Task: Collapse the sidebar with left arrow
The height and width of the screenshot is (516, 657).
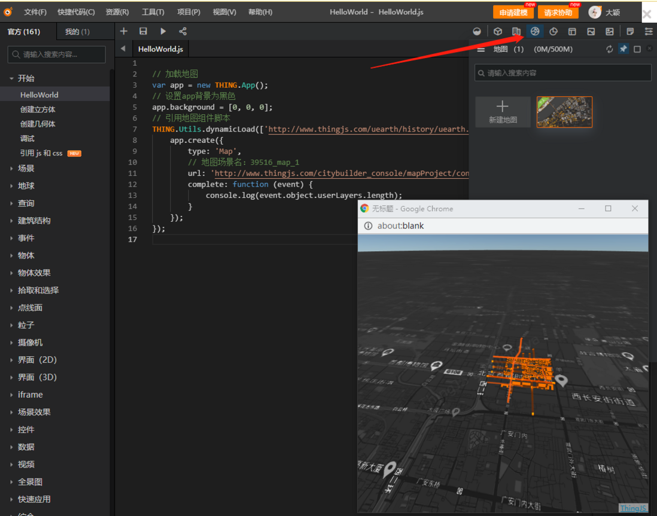Action: [x=123, y=48]
